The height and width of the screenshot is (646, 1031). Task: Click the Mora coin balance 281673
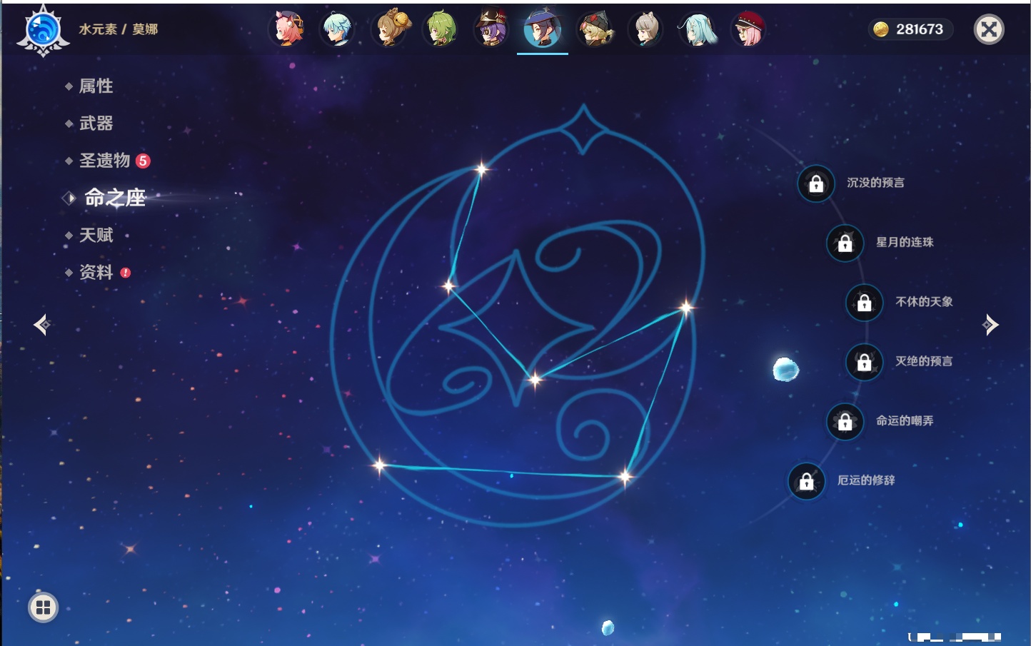910,29
